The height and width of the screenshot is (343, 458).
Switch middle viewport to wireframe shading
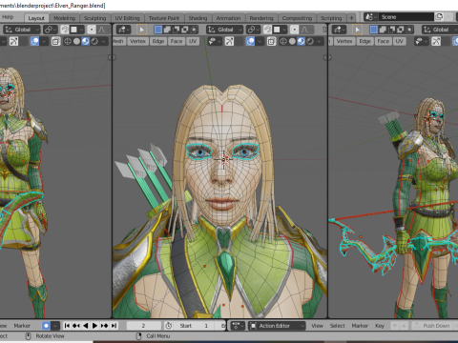[x=283, y=41]
